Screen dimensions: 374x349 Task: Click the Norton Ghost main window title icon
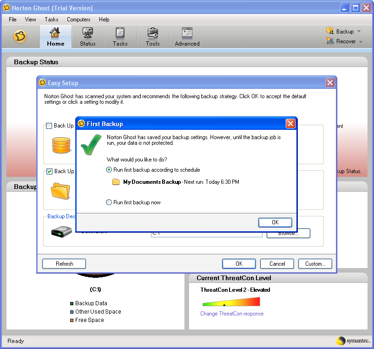(7, 7)
